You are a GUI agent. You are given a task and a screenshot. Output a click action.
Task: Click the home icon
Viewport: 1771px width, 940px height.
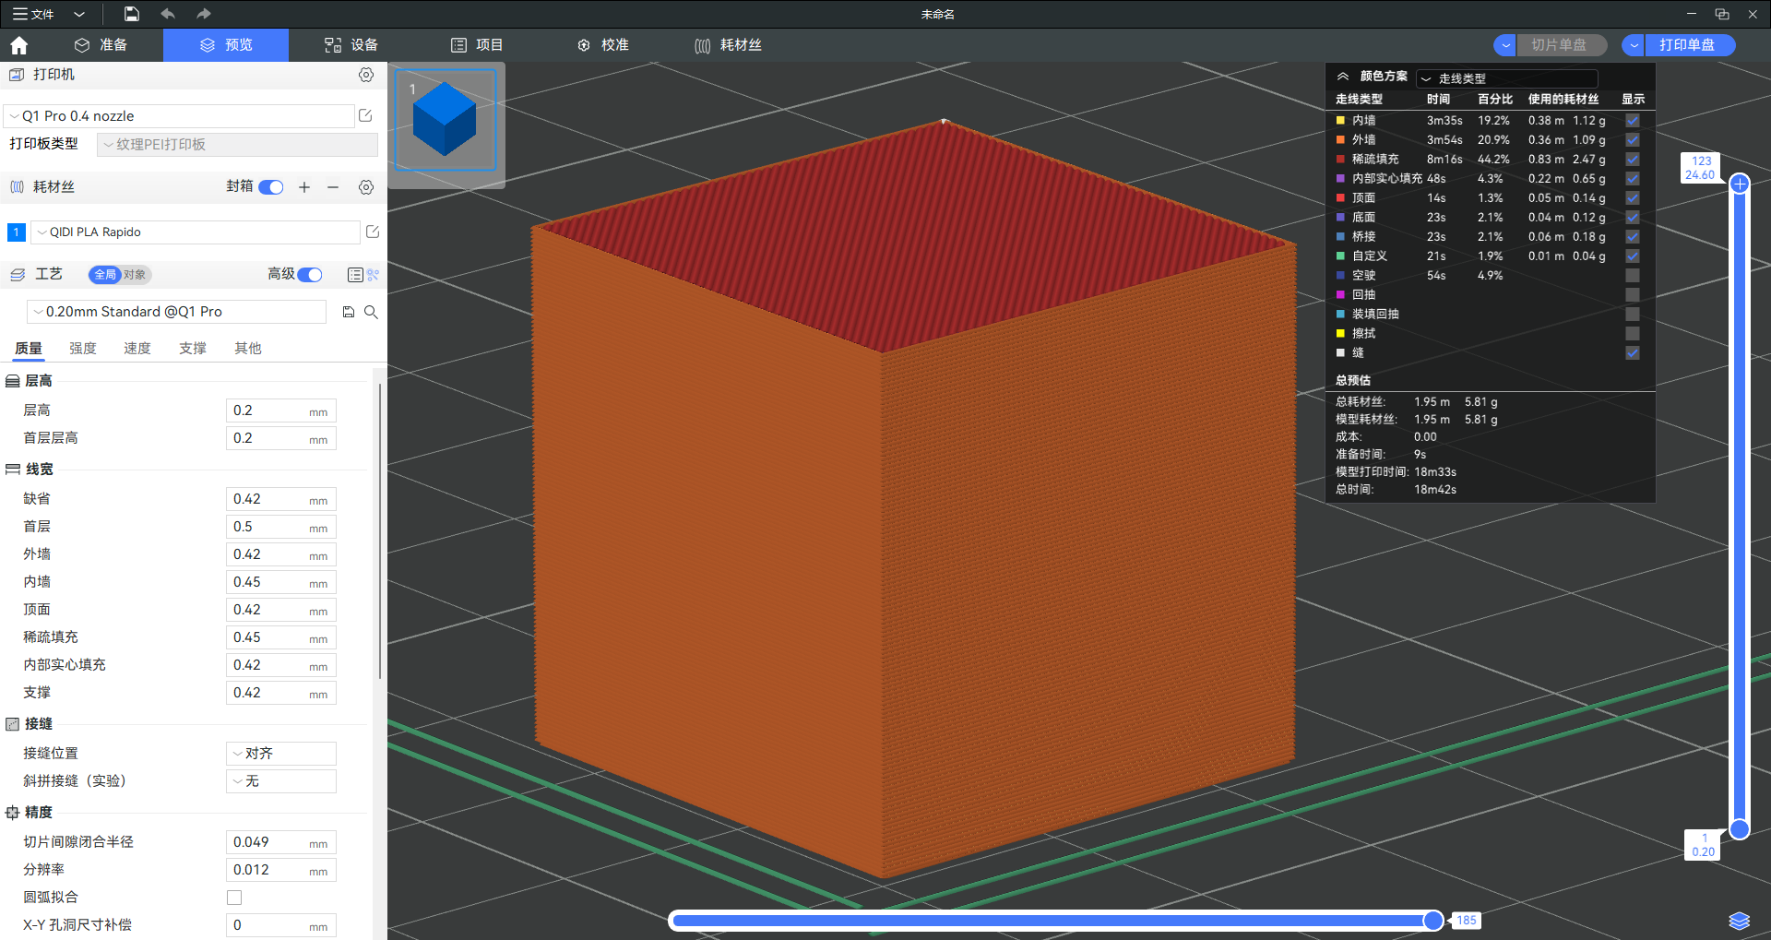pos(19,45)
